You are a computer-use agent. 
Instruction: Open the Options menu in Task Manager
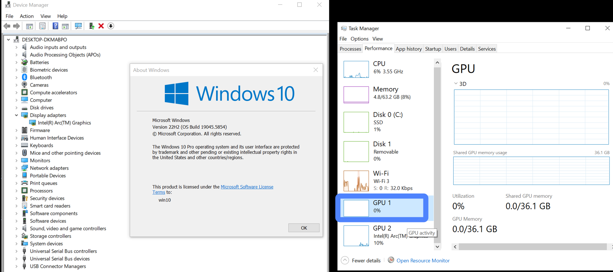(359, 39)
